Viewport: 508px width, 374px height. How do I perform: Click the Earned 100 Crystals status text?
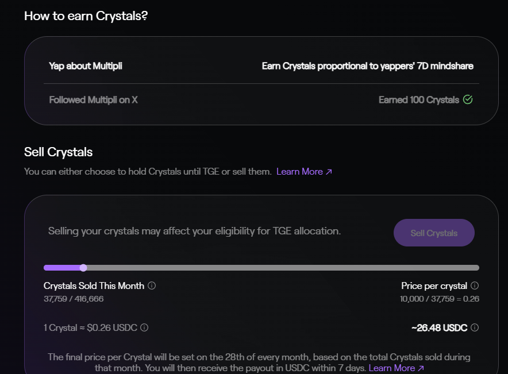tap(418, 100)
